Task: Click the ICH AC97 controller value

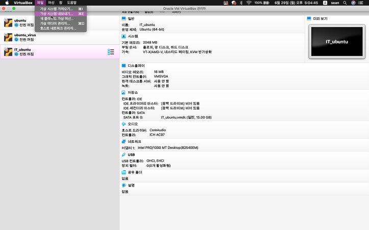Action: (x=157, y=135)
